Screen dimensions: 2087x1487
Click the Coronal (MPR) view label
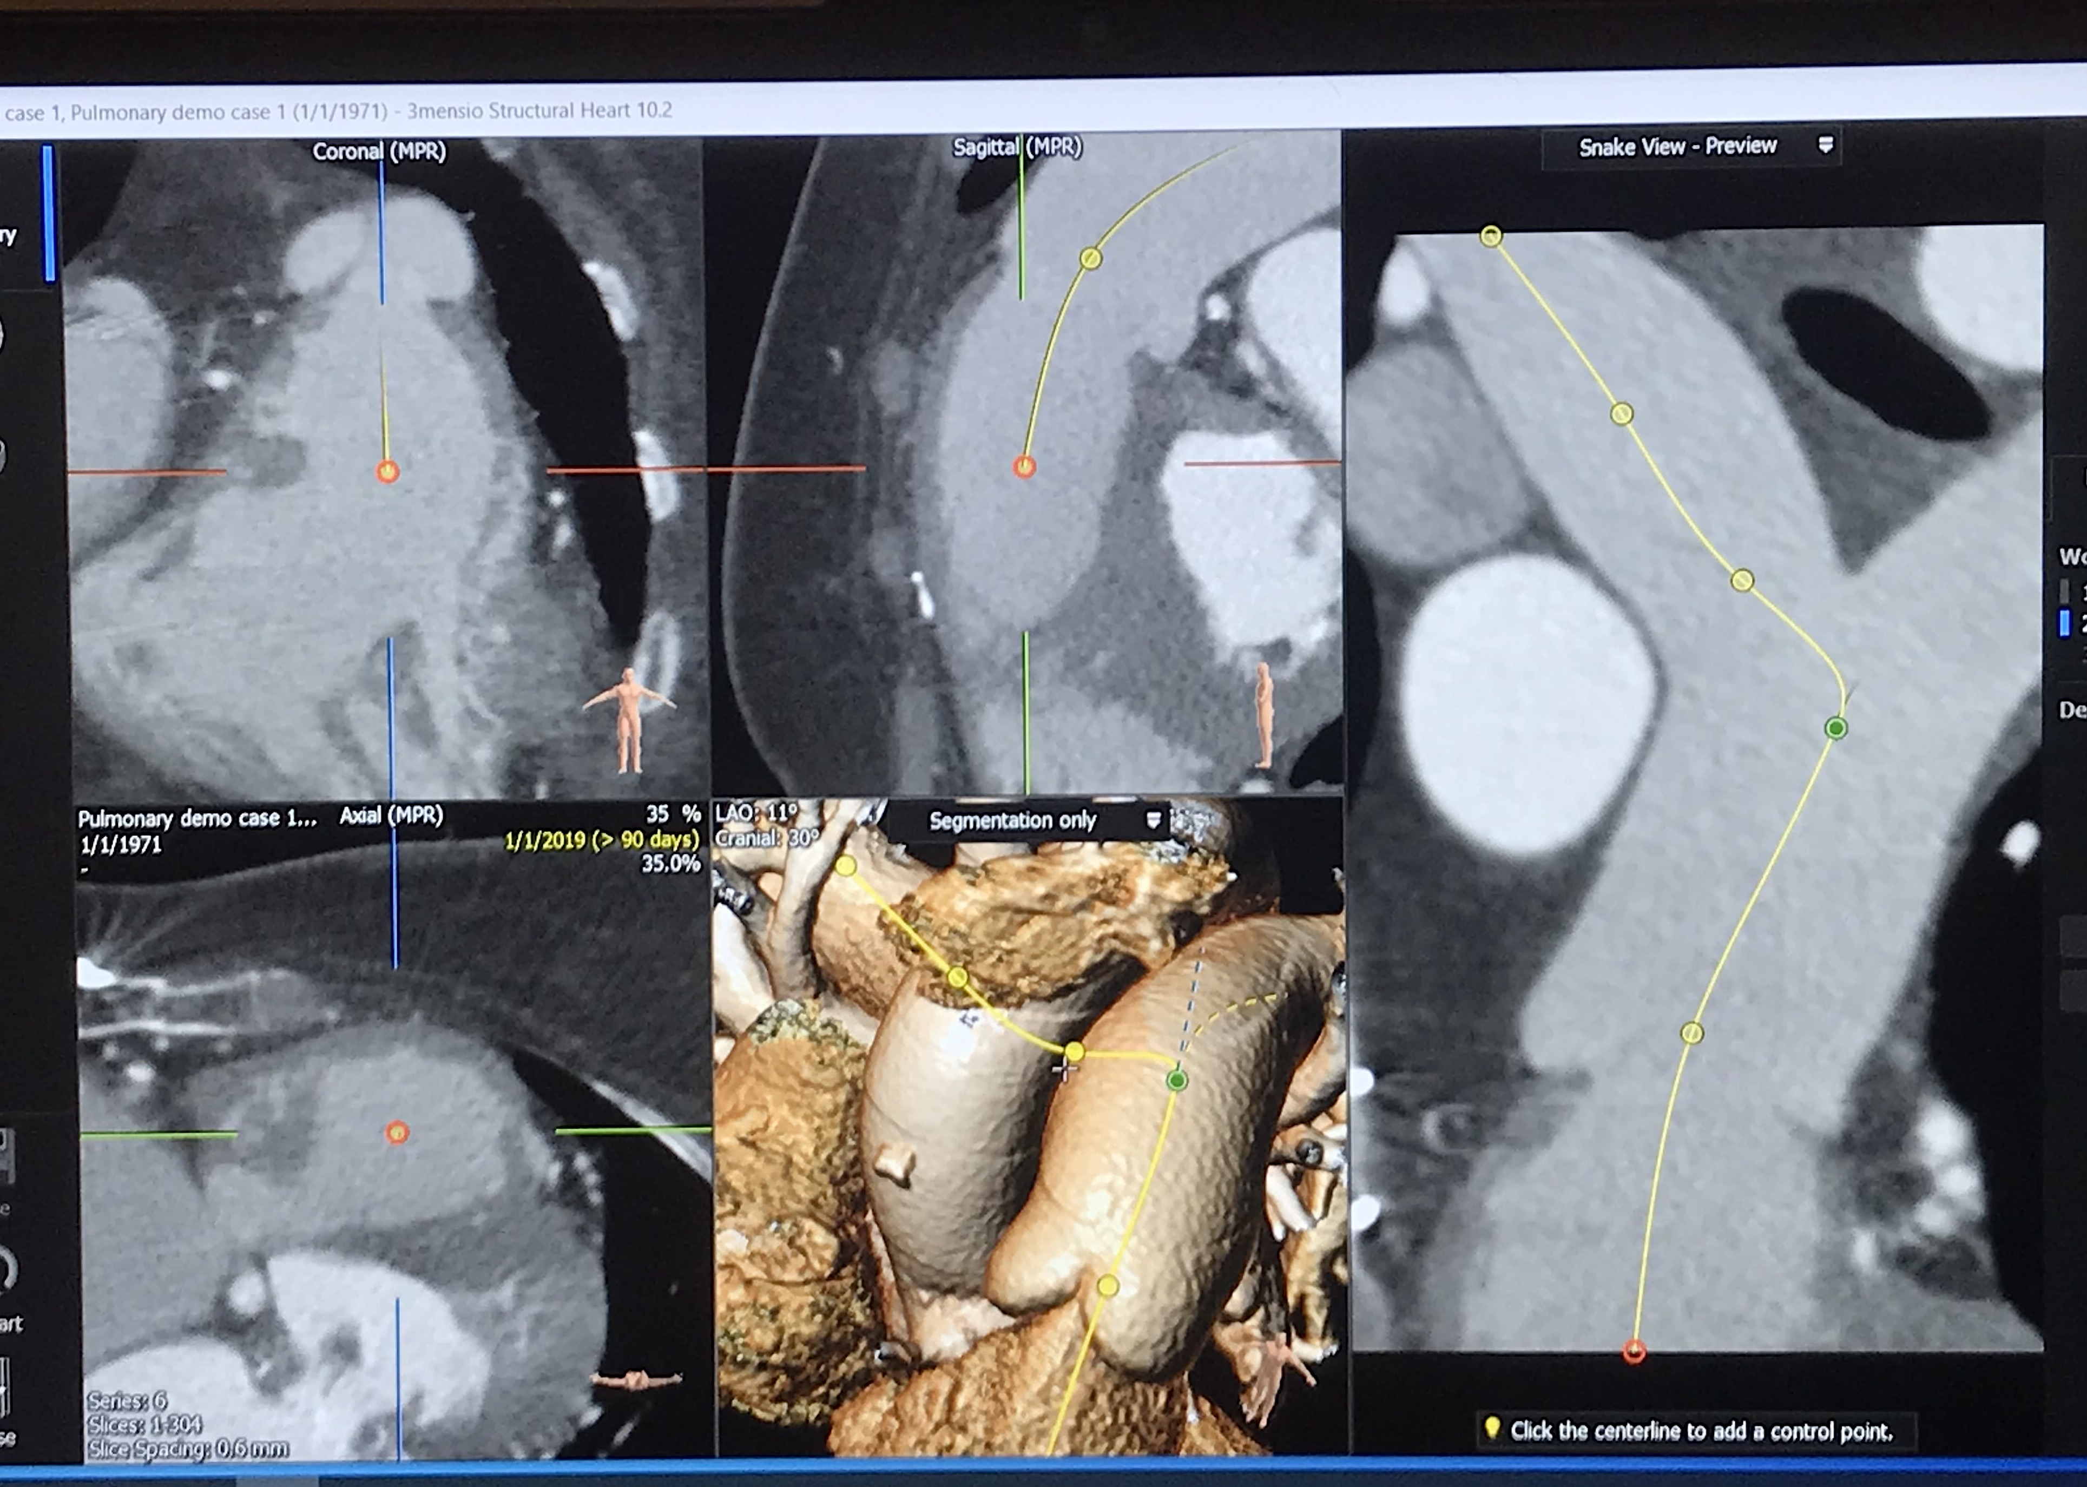[379, 152]
